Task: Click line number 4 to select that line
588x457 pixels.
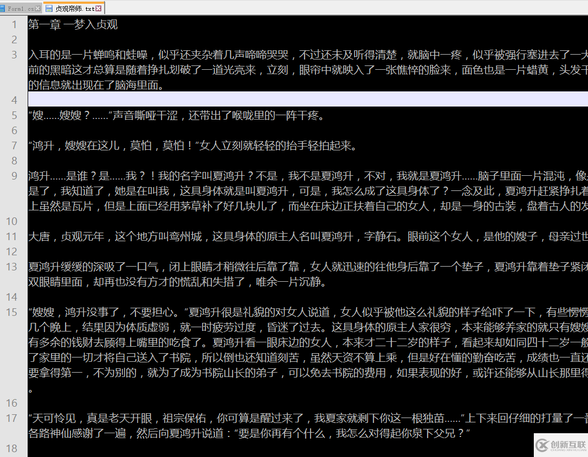Action: [x=14, y=100]
